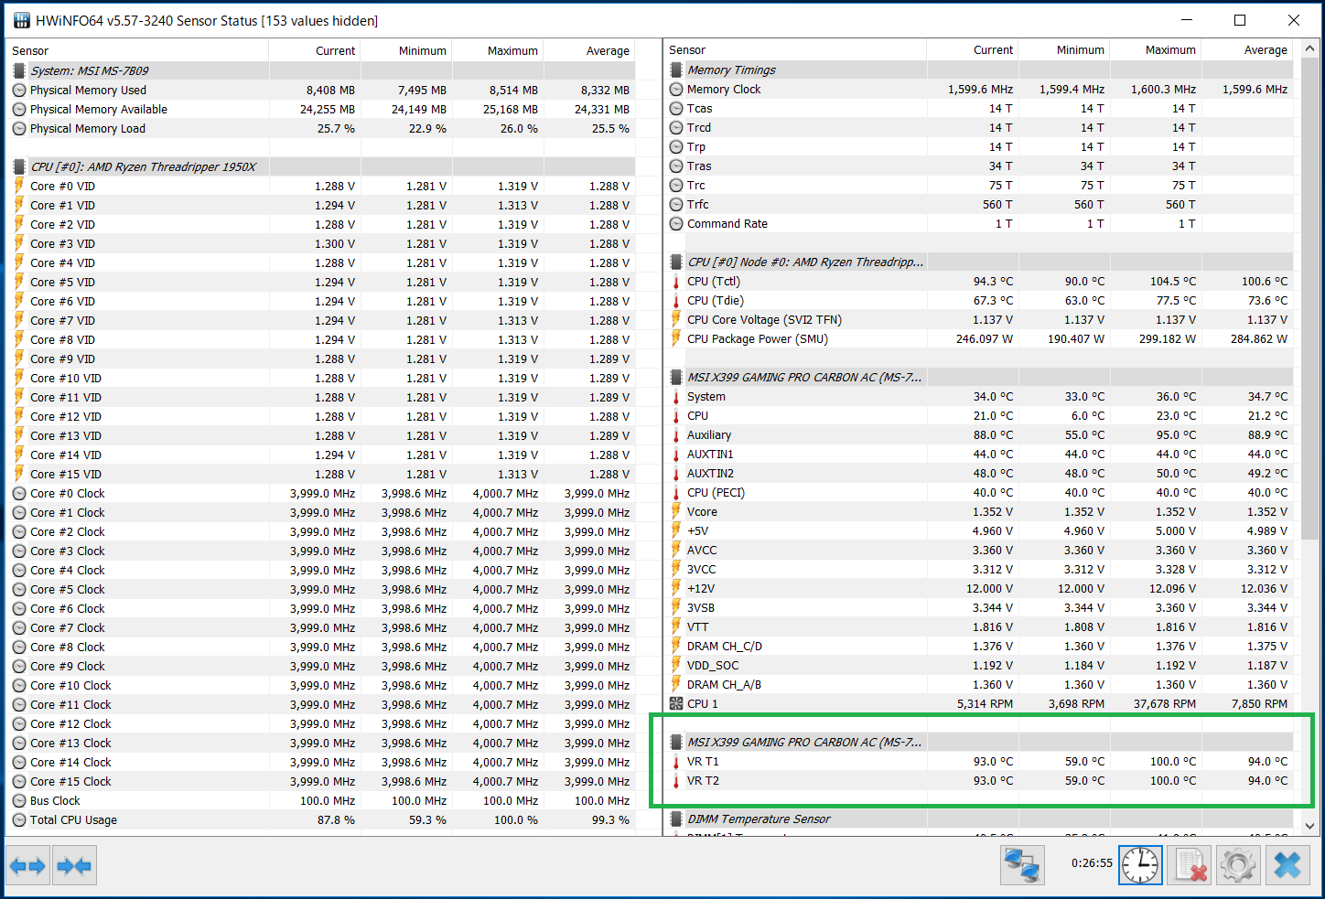The image size is (1325, 899).
Task: Click the fan icon next to CPU 1
Action: pyautogui.click(x=676, y=704)
